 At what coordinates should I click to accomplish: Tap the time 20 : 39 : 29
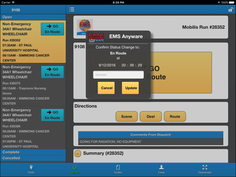(x=132, y=65)
